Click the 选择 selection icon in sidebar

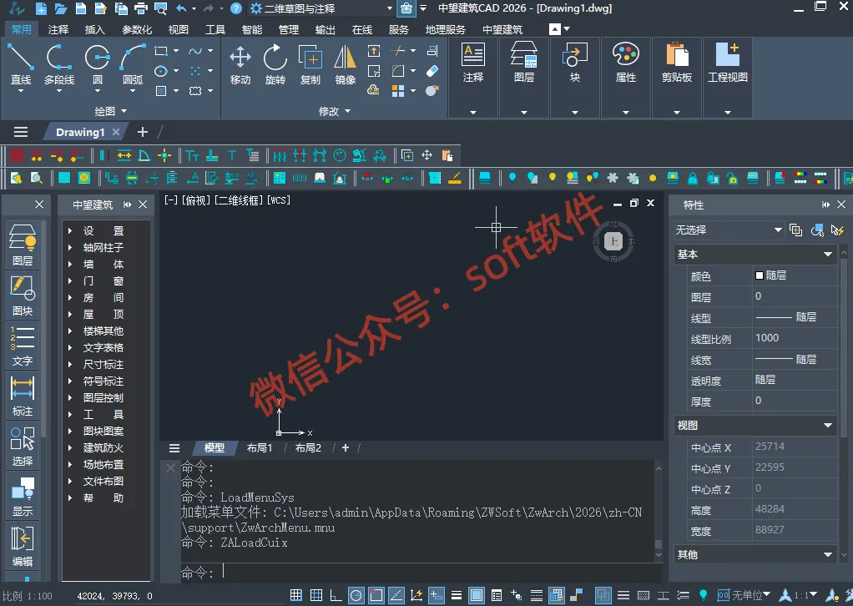tap(23, 446)
